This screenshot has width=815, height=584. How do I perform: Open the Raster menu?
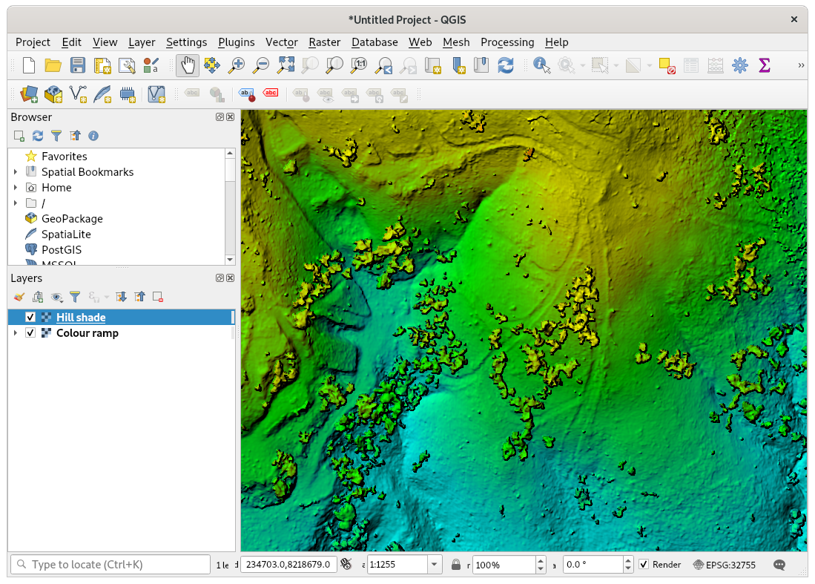[x=324, y=42]
